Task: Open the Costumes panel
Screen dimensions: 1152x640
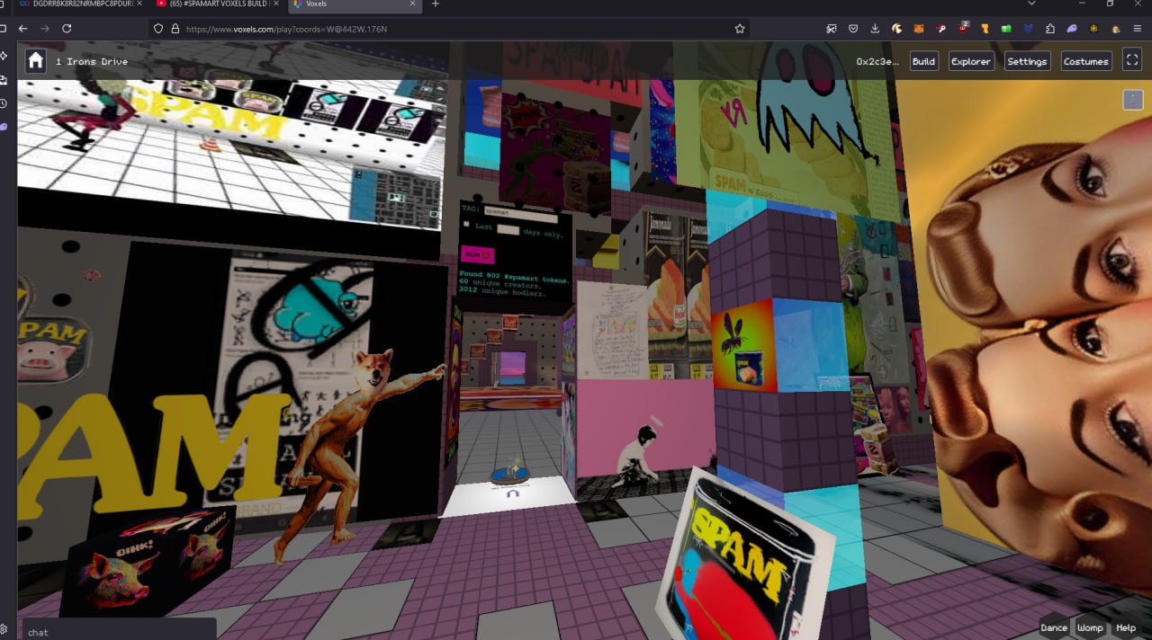Action: click(x=1085, y=61)
